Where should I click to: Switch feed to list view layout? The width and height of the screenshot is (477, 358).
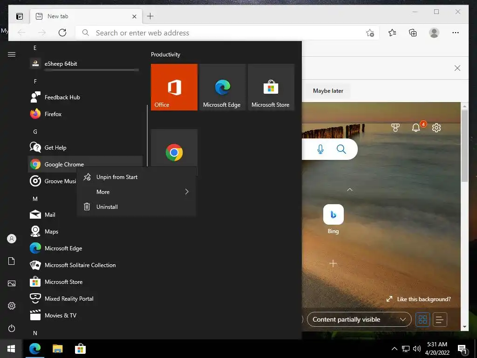440,320
